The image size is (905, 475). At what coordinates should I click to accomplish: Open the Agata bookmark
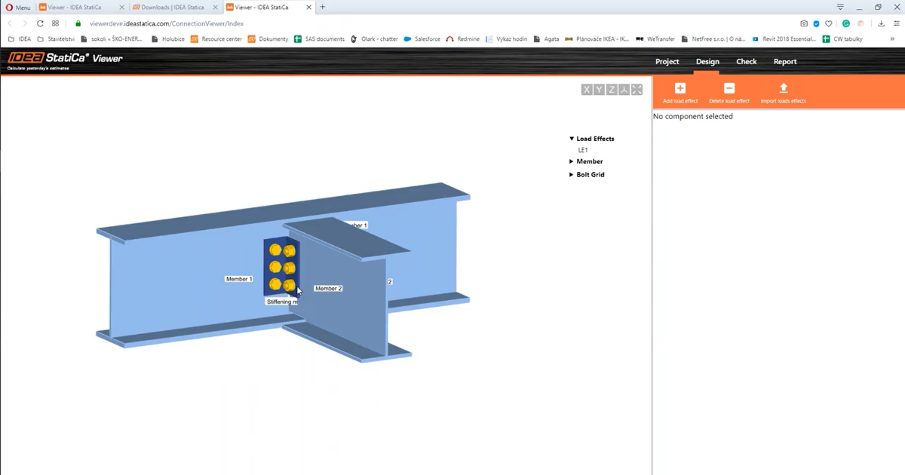click(546, 39)
